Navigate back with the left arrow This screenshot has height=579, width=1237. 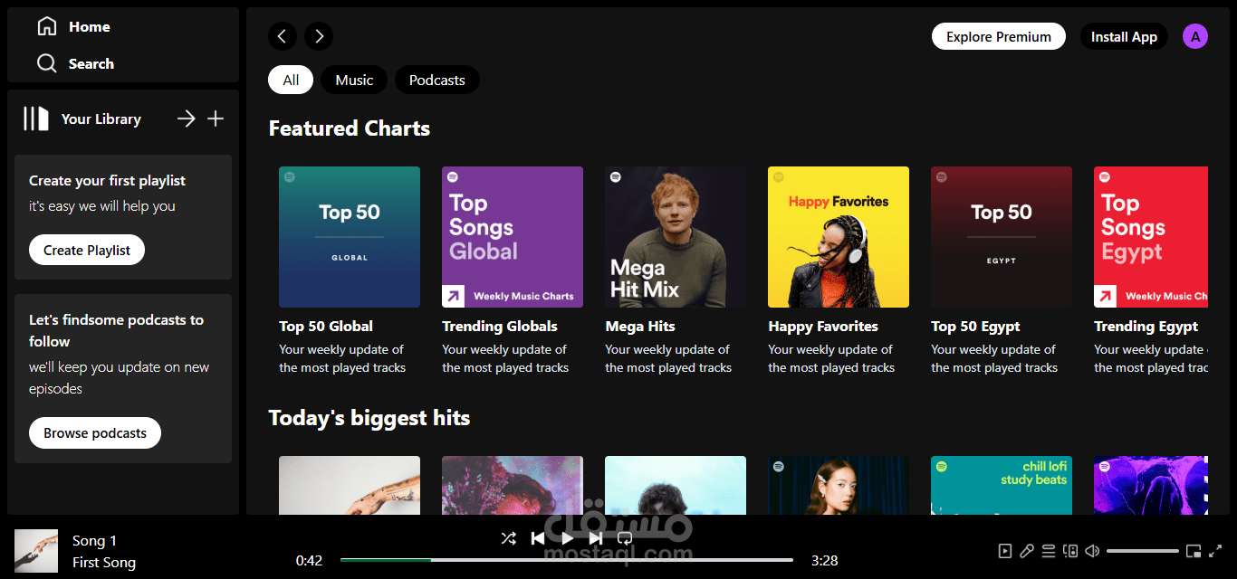282,36
